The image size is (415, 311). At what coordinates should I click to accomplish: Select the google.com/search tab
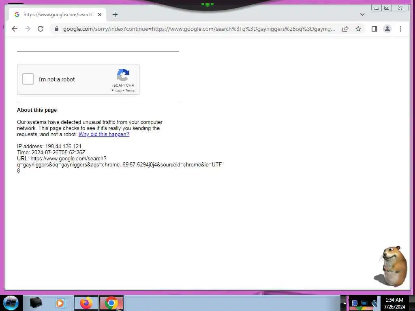point(58,15)
